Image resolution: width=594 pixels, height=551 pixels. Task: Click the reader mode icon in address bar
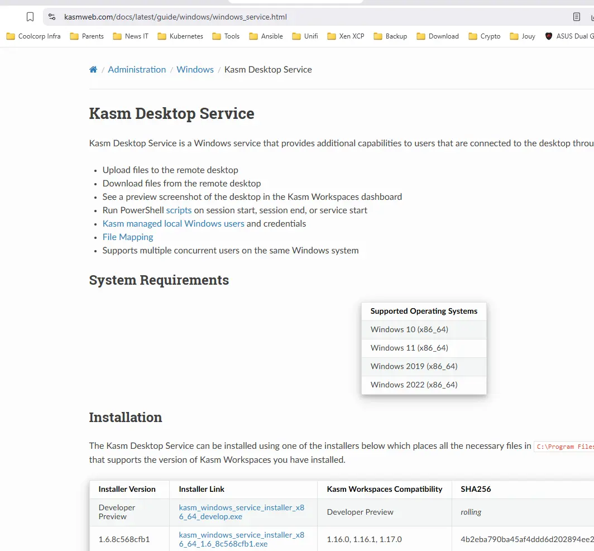(x=577, y=17)
